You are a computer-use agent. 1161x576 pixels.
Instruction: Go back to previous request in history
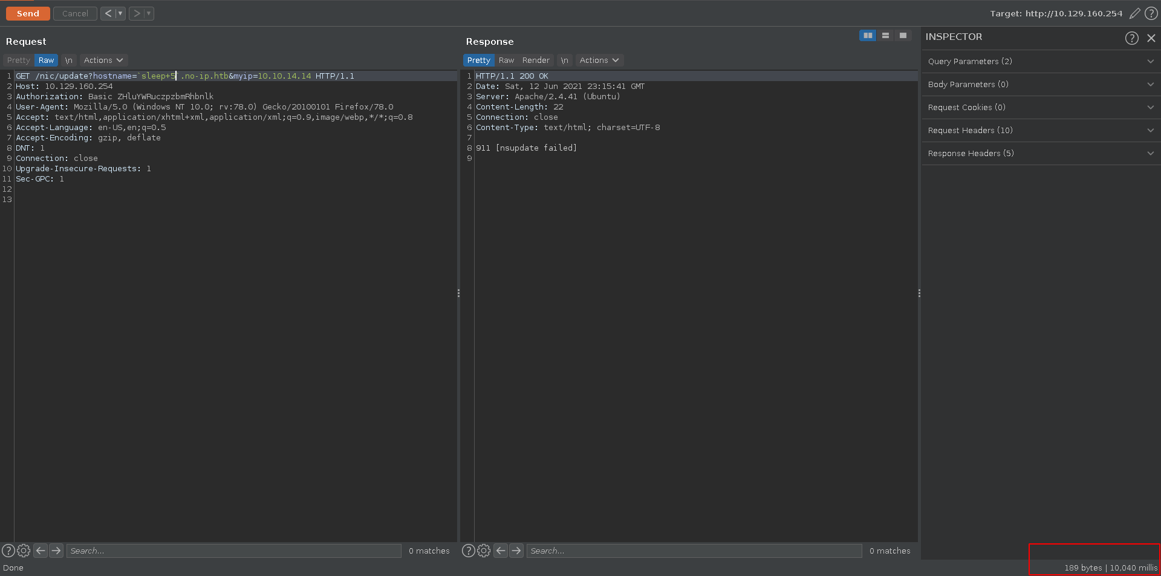(x=108, y=13)
